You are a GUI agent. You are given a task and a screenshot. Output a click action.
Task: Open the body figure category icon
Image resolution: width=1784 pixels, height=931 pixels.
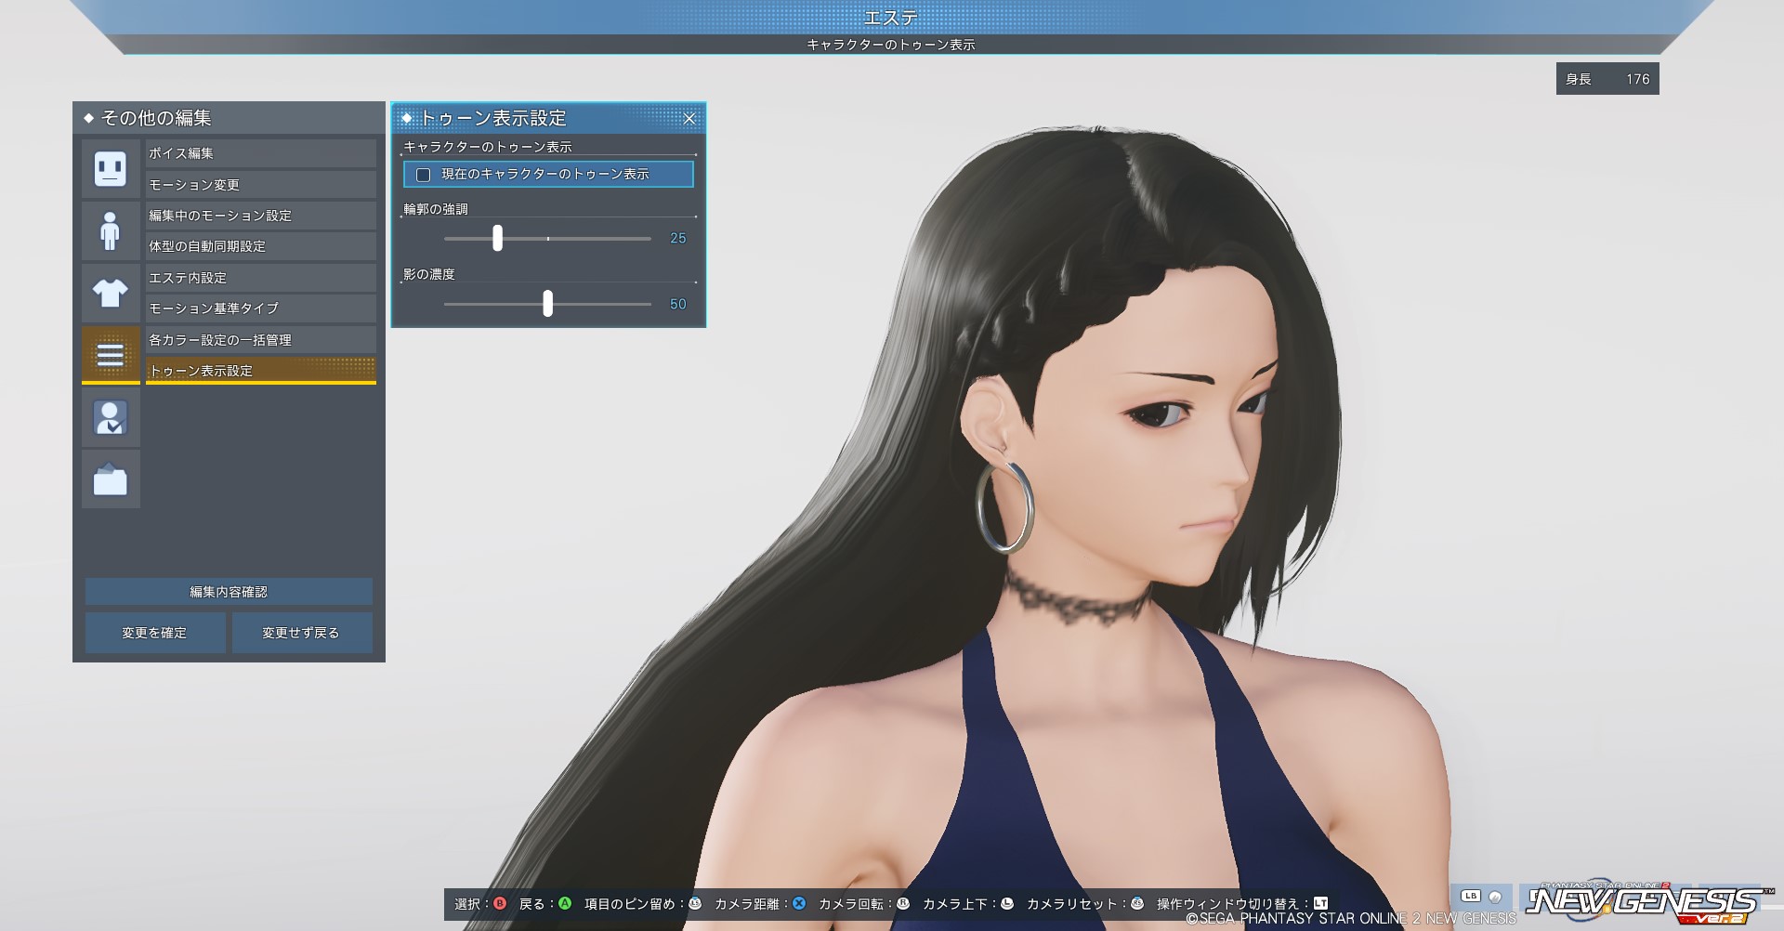click(111, 230)
